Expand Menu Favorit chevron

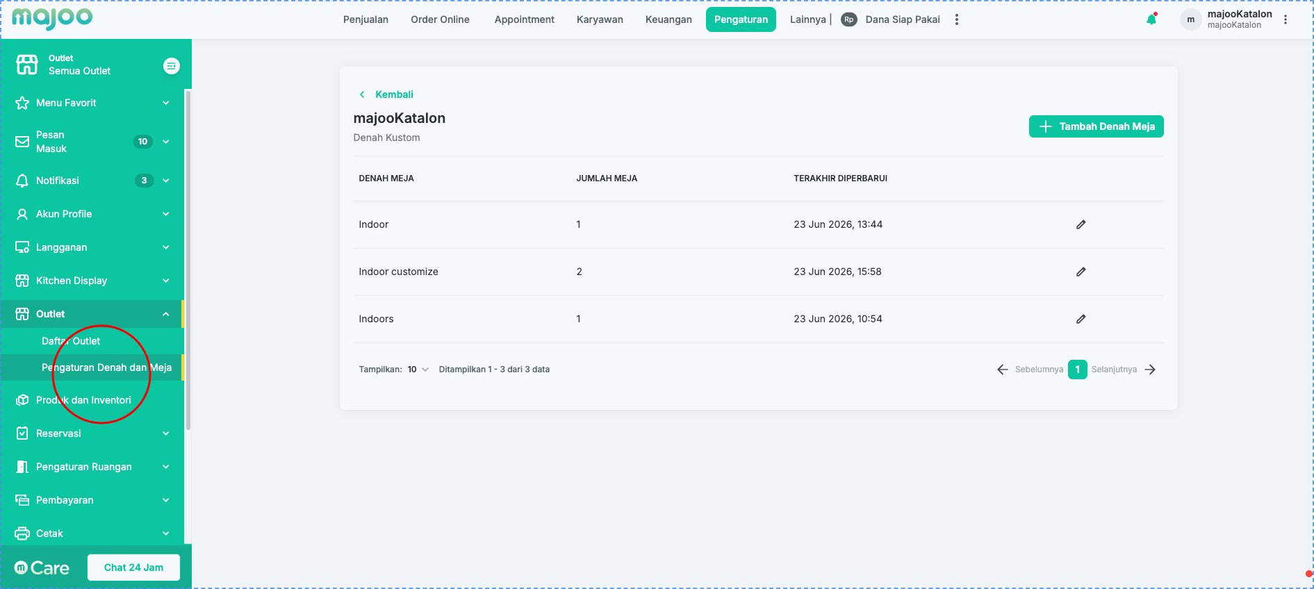coord(166,103)
